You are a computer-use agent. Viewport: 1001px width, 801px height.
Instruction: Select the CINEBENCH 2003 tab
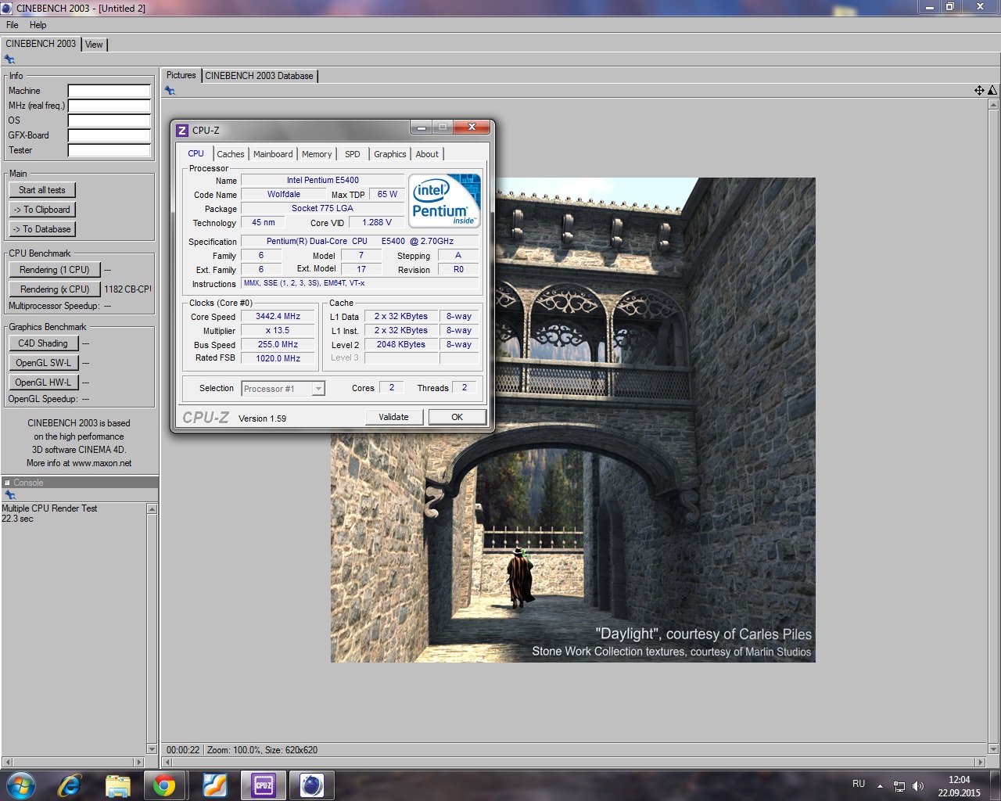click(x=41, y=44)
